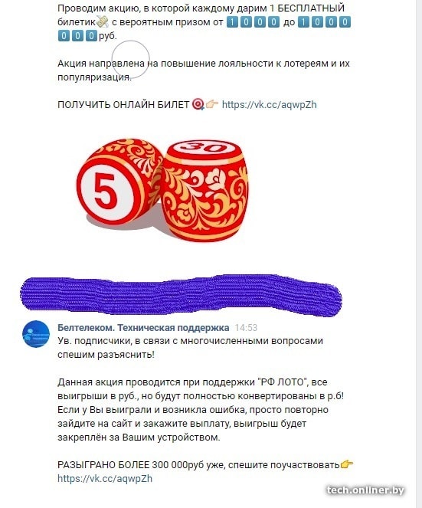Click floral pattern on the upright lotto barrel
The image size is (422, 508).
point(204,195)
